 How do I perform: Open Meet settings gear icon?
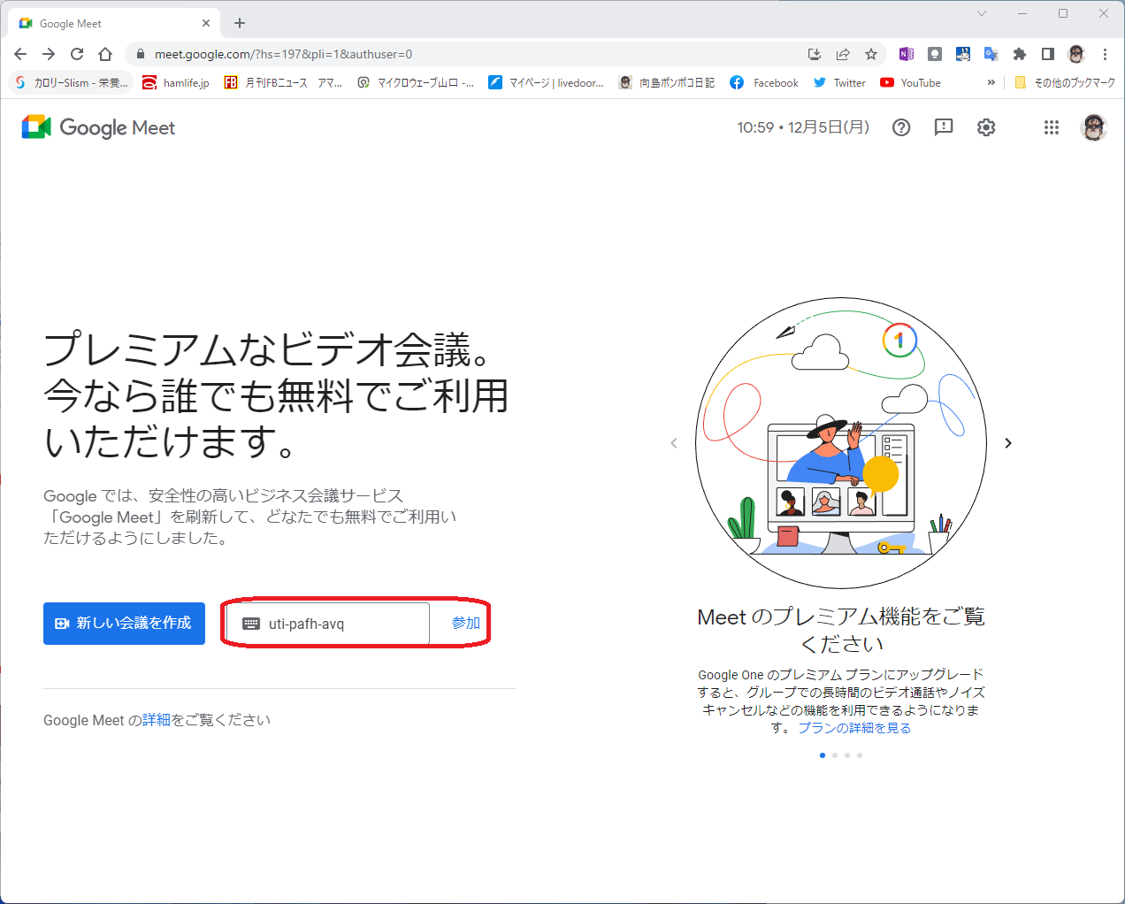[x=986, y=127]
